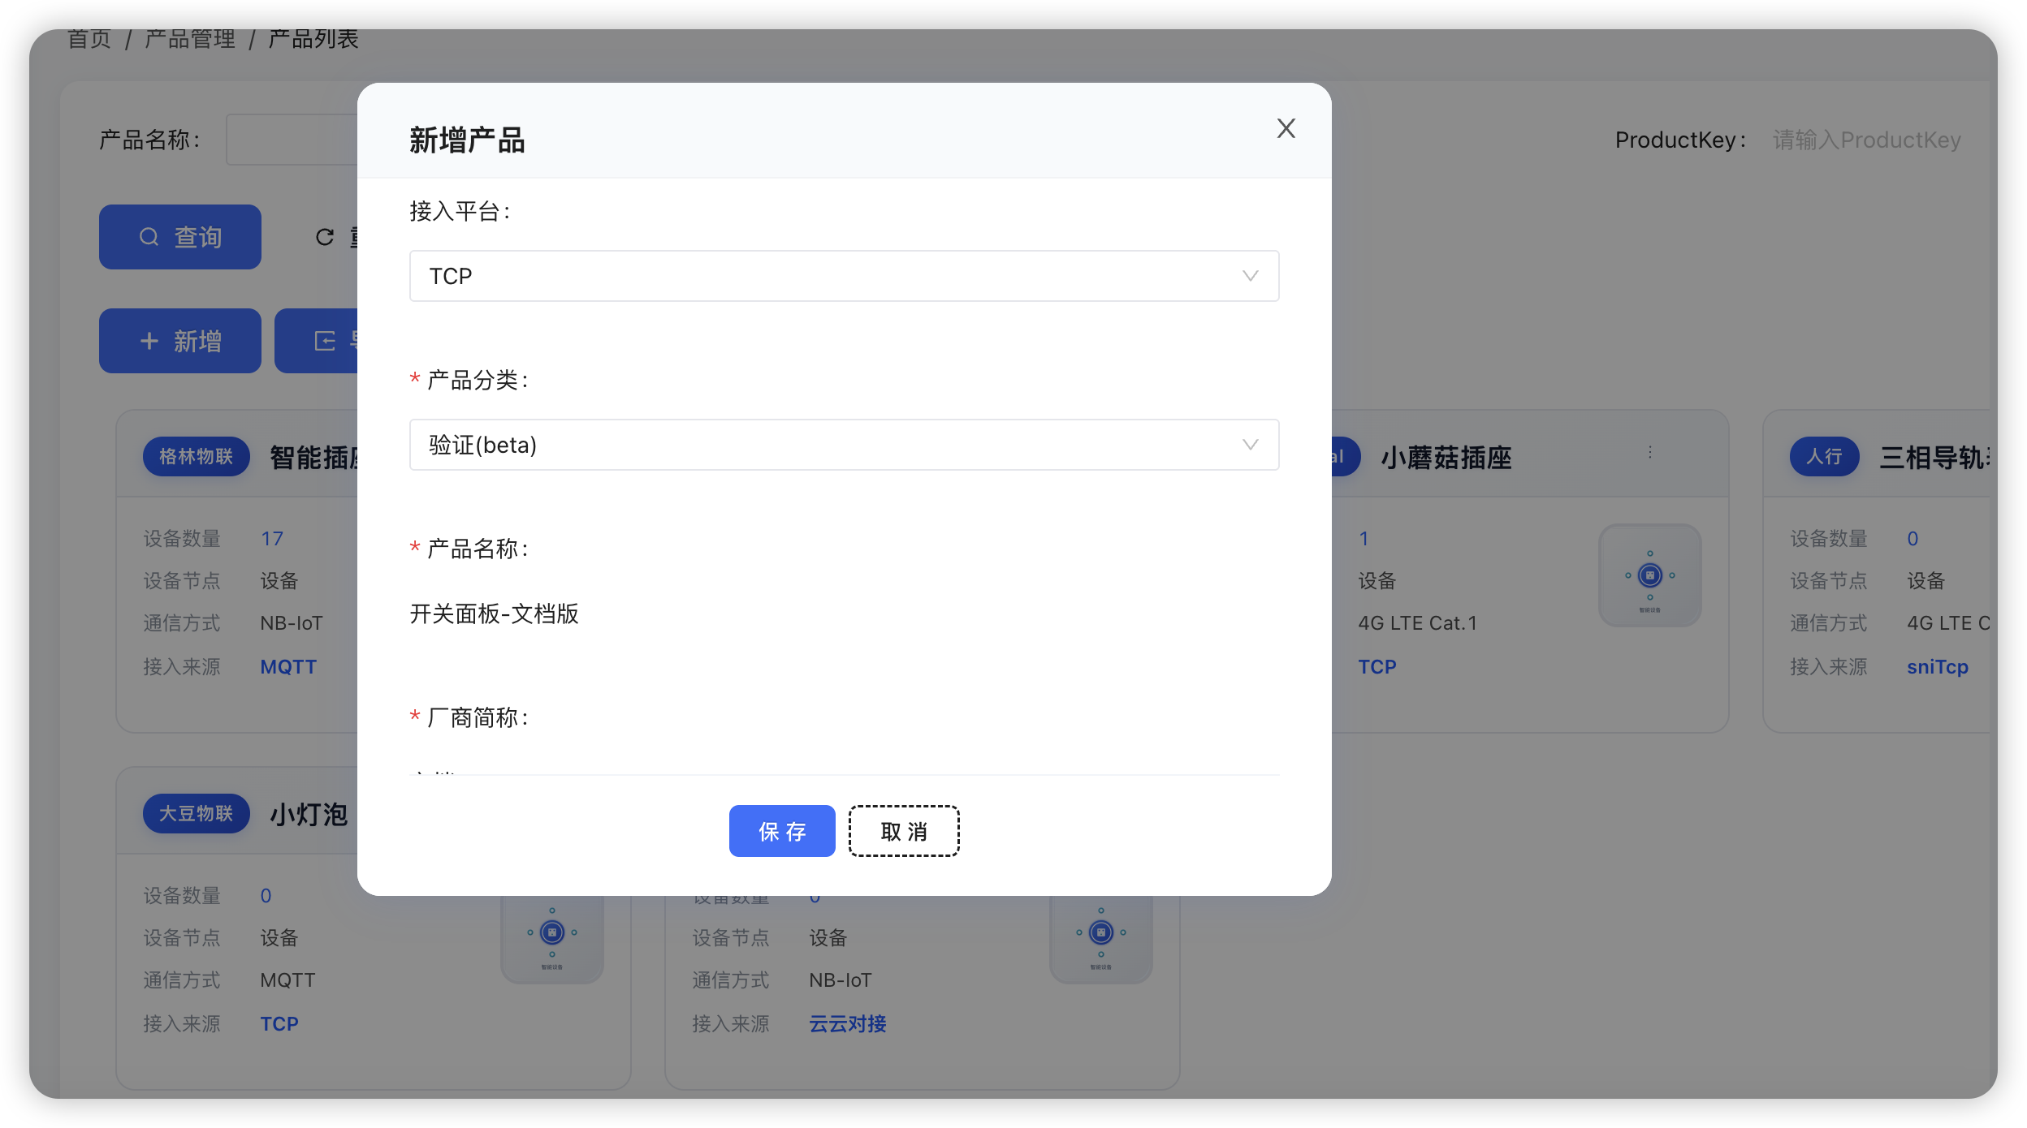
Task: Open 产品管理 from the breadcrumb
Action: click(x=190, y=37)
